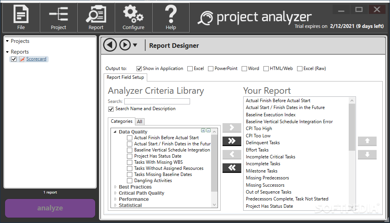Check Dangling Activities criterion
The width and height of the screenshot is (390, 223).
[x=130, y=181]
